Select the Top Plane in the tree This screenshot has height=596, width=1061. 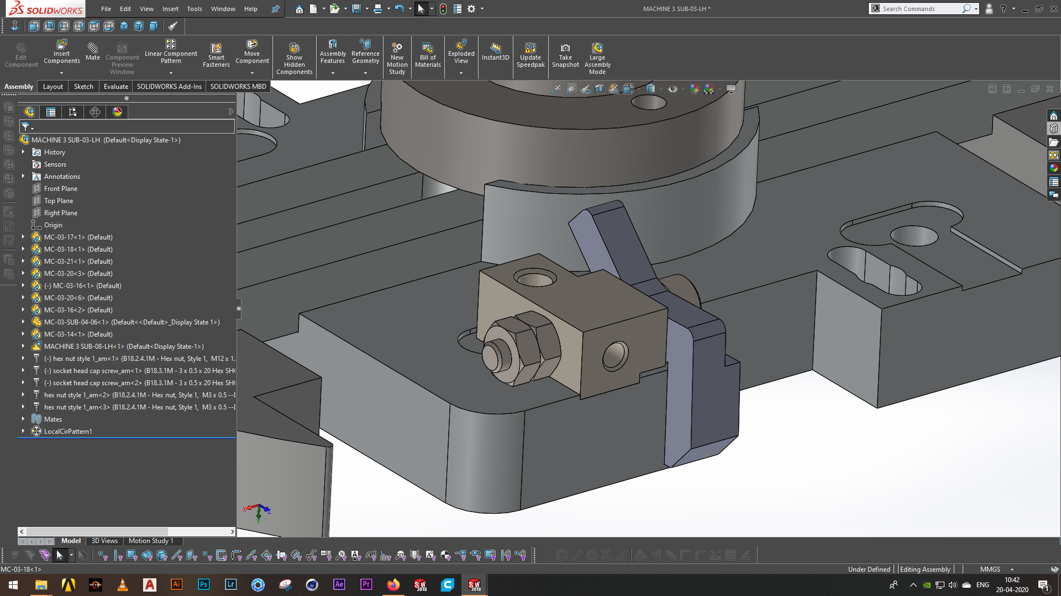coord(59,201)
